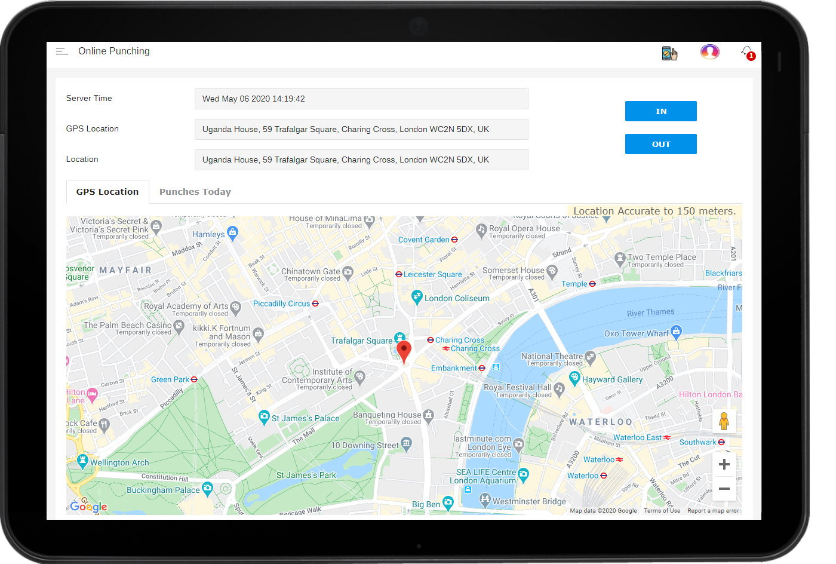
Task: Select the Server Time field
Action: 361,99
